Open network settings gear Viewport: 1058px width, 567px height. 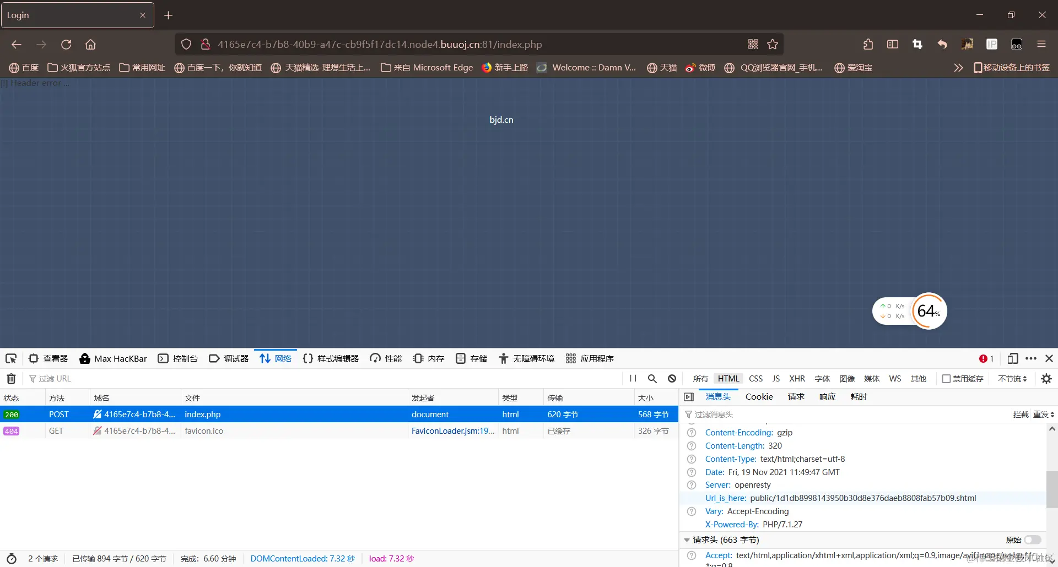pyautogui.click(x=1046, y=379)
